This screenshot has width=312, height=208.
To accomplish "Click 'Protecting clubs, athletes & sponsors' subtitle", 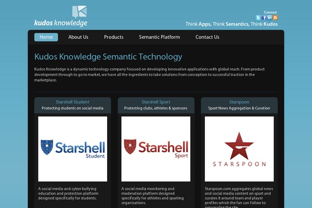I will pyautogui.click(x=155, y=108).
